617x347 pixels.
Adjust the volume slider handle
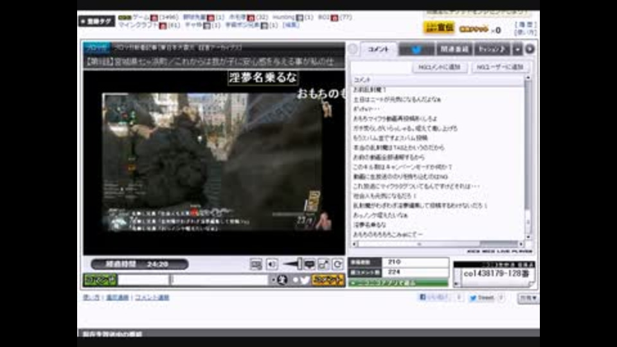point(299,263)
